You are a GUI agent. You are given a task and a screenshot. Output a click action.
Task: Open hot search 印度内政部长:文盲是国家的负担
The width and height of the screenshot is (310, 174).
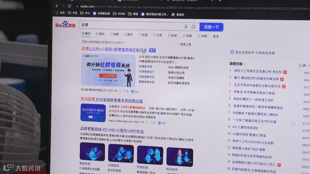pyautogui.click(x=254, y=170)
